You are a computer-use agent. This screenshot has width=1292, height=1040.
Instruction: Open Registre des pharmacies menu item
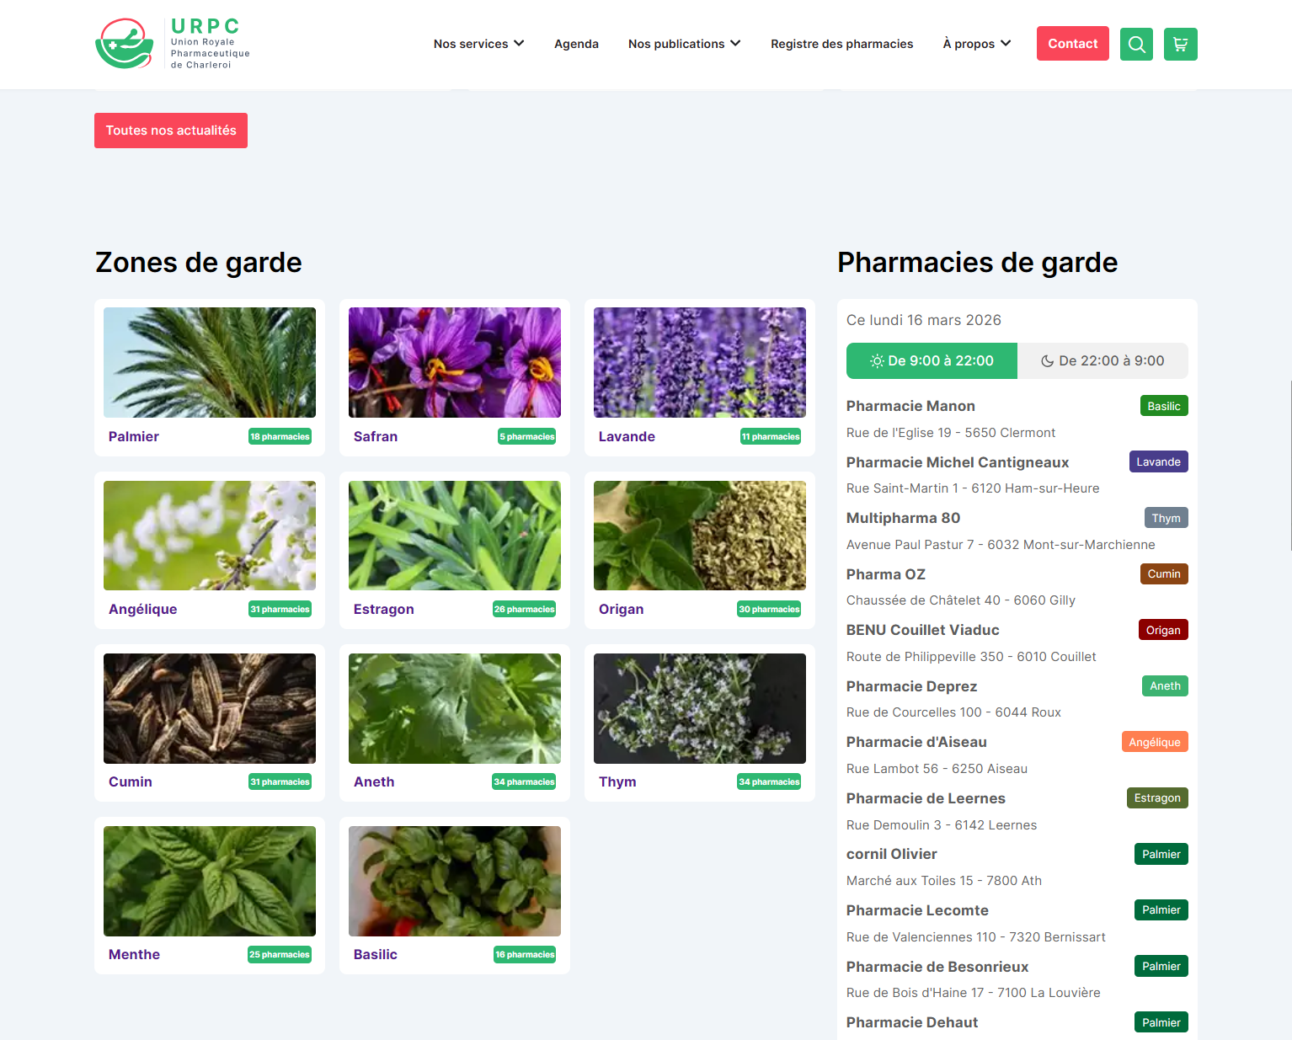pyautogui.click(x=841, y=44)
